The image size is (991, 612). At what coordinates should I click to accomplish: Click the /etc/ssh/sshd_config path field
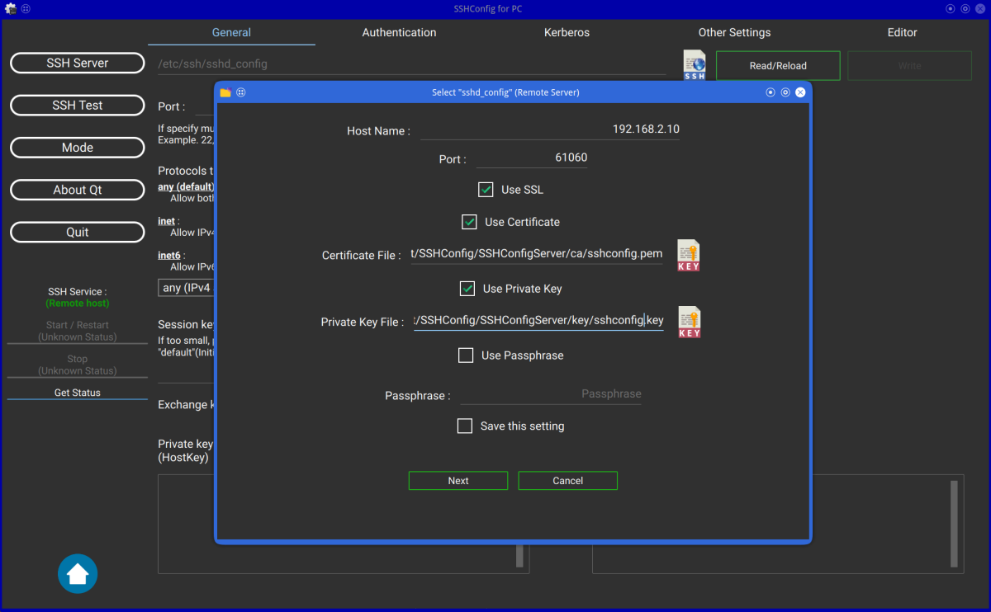[x=412, y=64]
